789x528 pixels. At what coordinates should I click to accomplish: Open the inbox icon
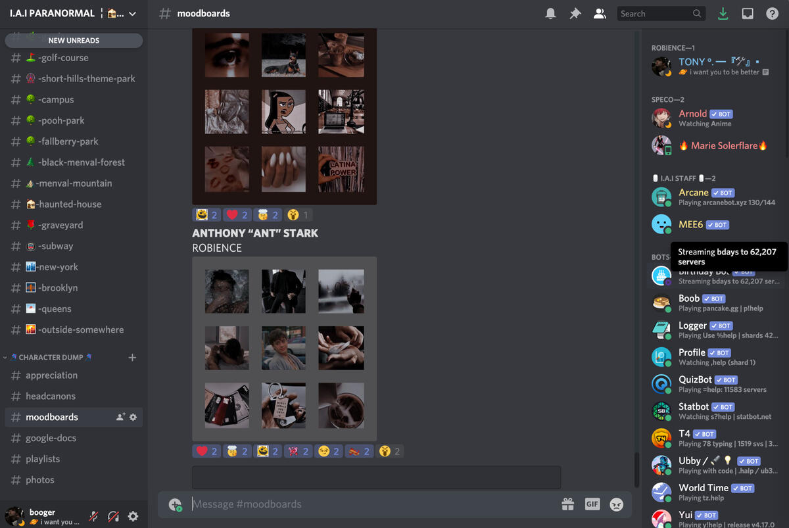tap(748, 14)
